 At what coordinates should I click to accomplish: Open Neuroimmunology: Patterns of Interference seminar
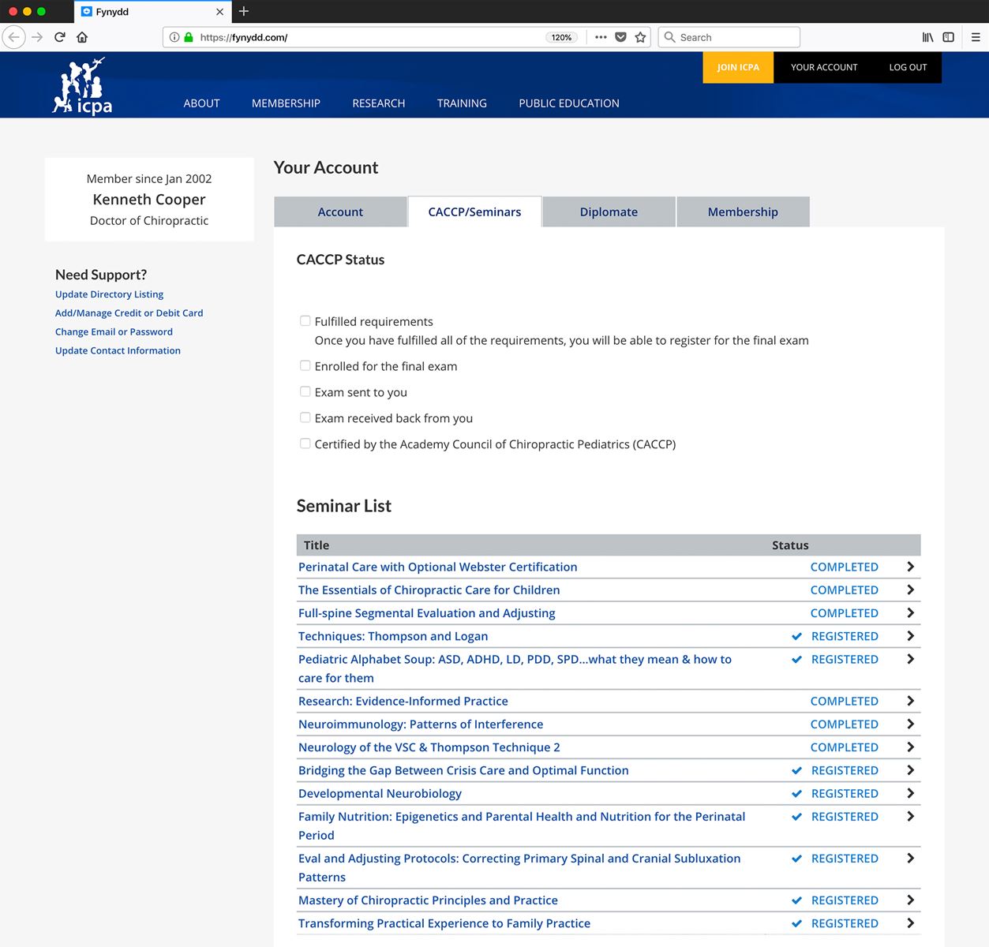421,724
